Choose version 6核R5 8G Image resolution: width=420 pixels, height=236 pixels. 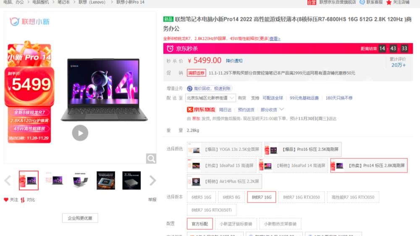tap(231, 197)
